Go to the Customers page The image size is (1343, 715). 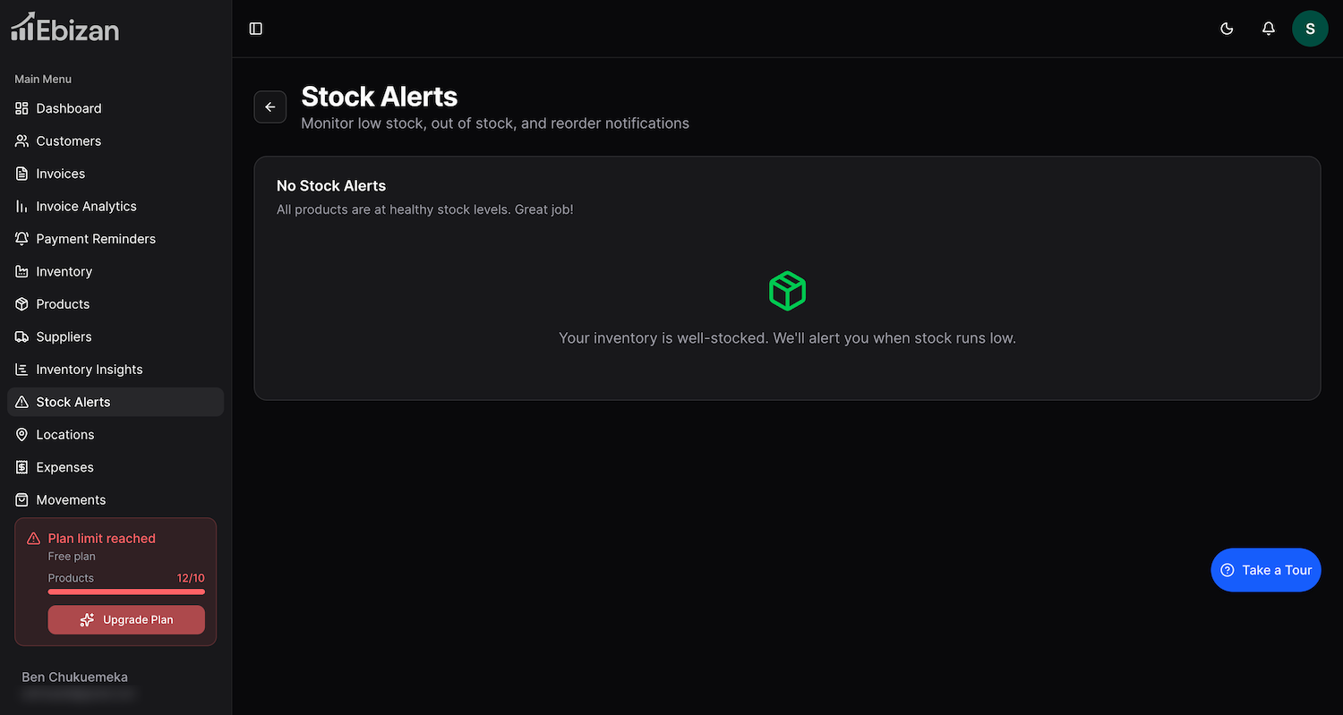click(x=68, y=141)
